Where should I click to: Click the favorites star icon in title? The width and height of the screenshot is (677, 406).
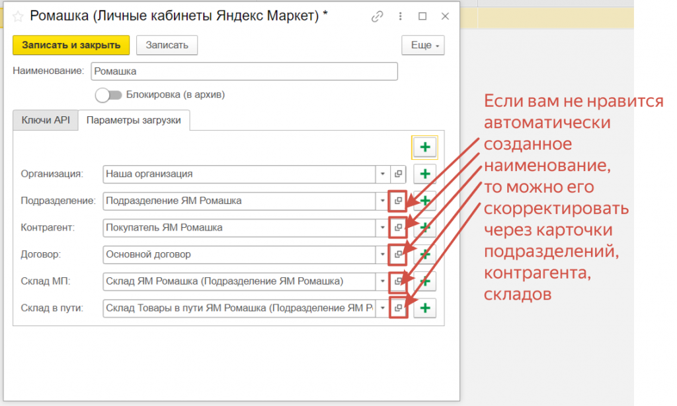18,17
